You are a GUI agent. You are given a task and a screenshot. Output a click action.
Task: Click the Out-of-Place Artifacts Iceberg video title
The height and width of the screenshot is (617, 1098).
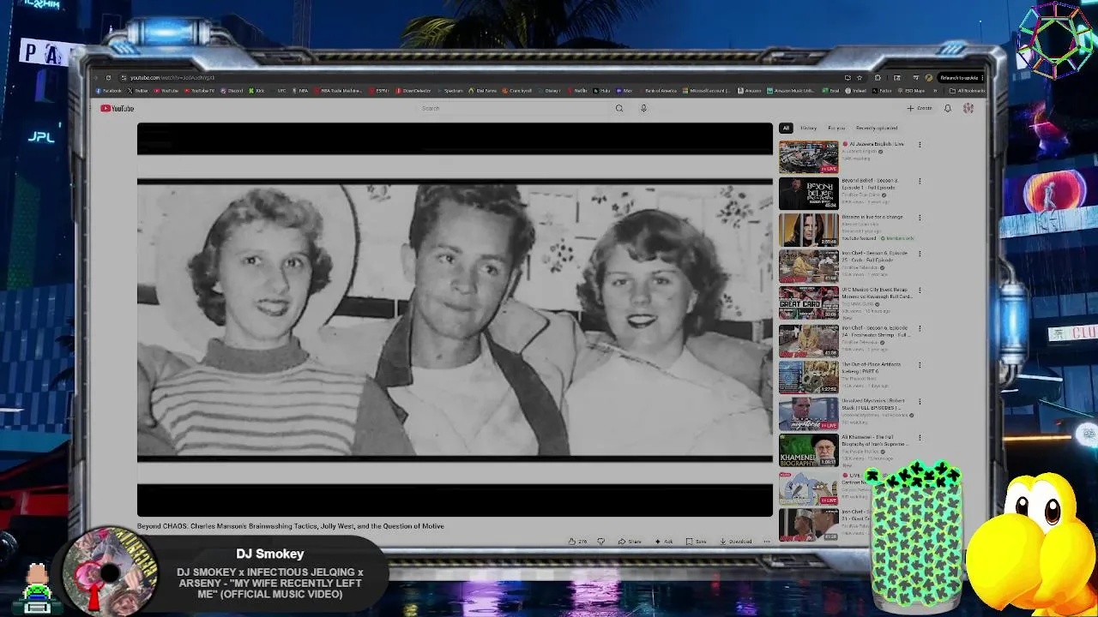pos(871,368)
